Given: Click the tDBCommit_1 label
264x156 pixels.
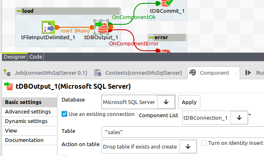Looking at the screenshot, I should coord(167,11).
